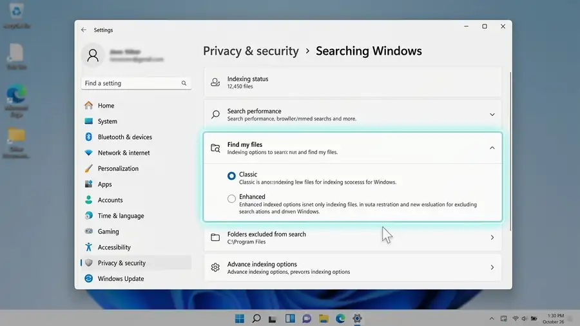580x326 pixels.
Task: Click into the Find a setting field
Action: (136, 83)
